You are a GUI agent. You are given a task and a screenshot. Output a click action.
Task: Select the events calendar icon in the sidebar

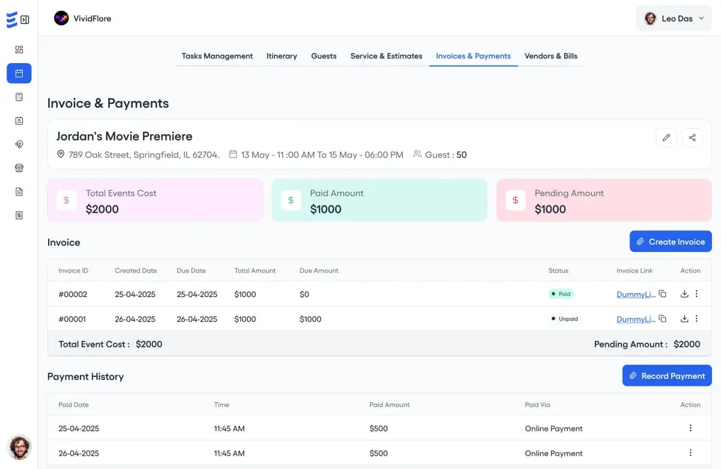(x=19, y=73)
